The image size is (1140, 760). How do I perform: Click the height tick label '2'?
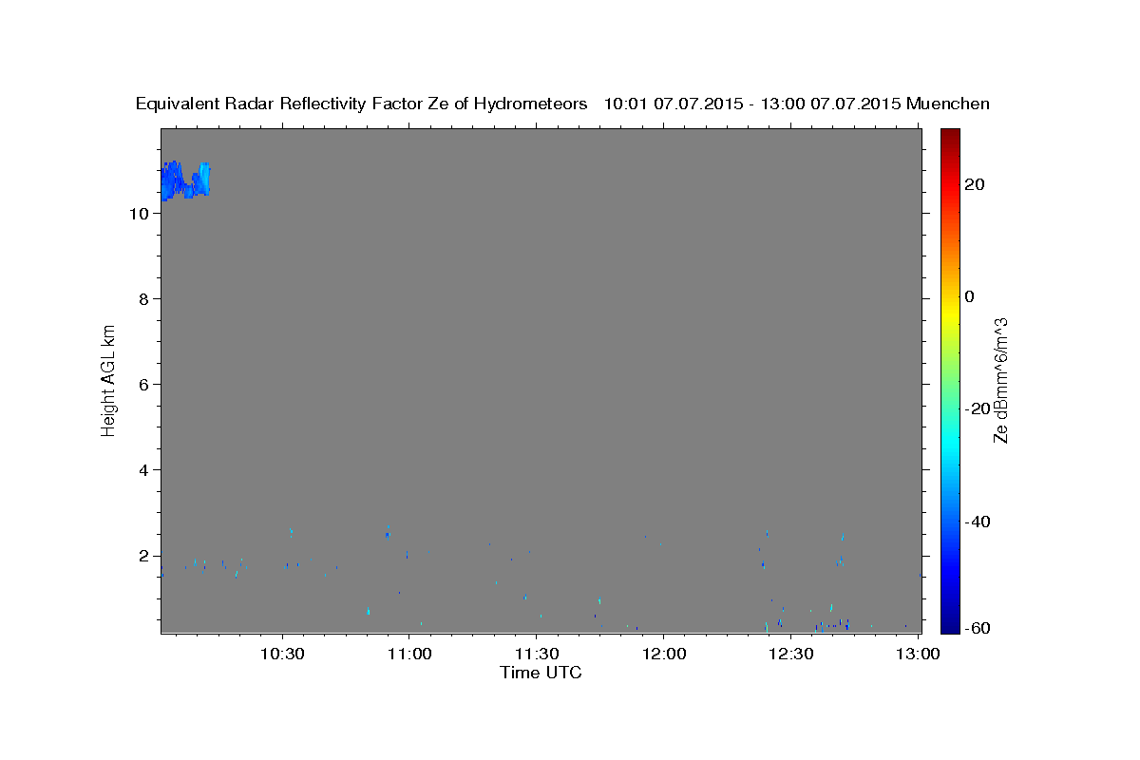(x=143, y=556)
